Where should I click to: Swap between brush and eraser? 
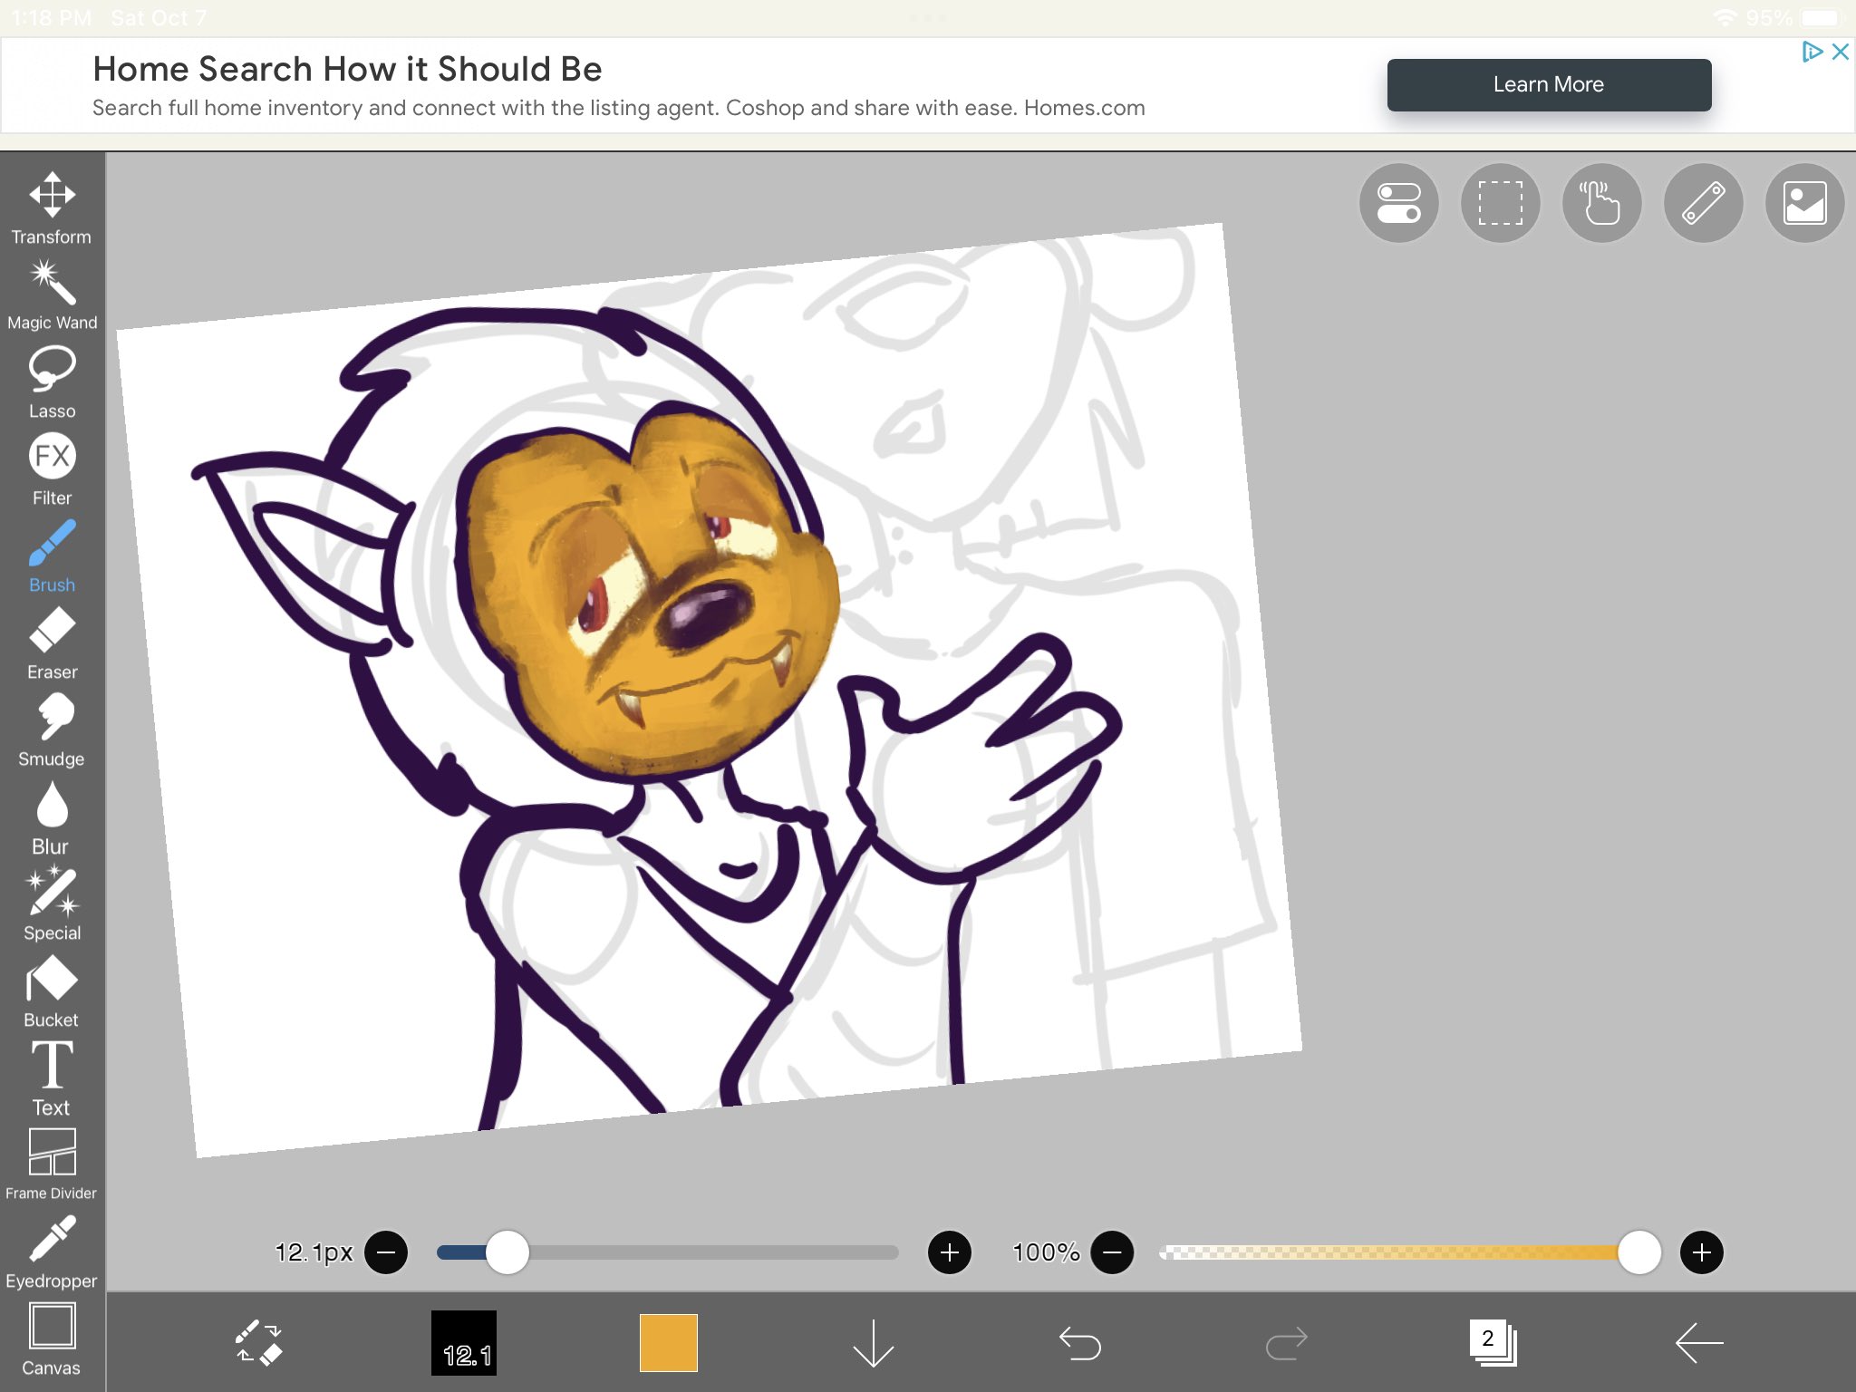pos(259,1342)
